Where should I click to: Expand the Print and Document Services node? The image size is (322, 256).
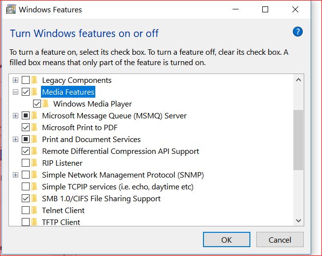tap(15, 140)
